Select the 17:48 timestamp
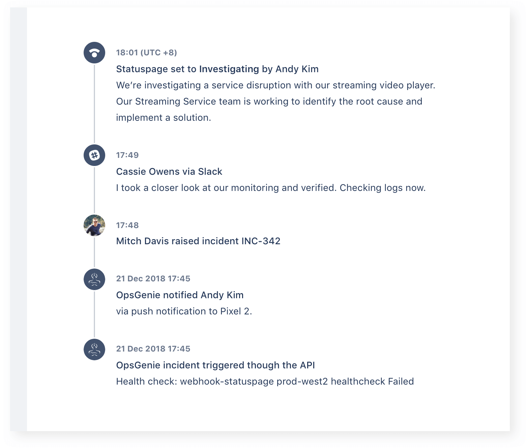 (x=127, y=225)
